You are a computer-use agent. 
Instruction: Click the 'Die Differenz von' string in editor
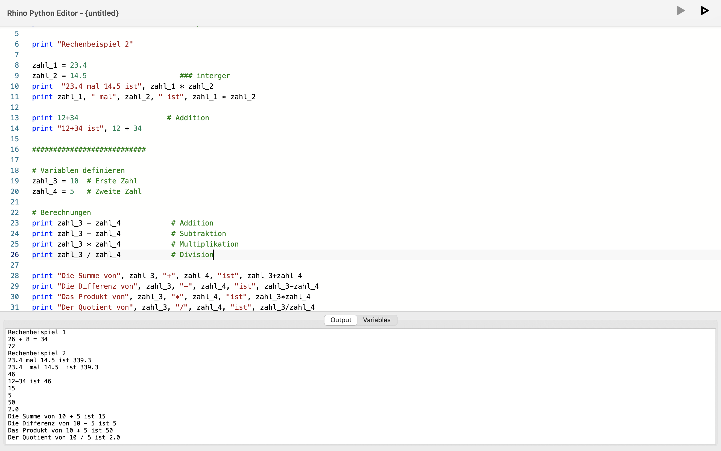click(x=97, y=286)
